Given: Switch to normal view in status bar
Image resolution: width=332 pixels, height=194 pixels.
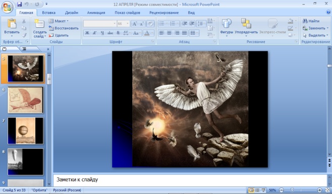Looking at the screenshot, I should pos(251,190).
